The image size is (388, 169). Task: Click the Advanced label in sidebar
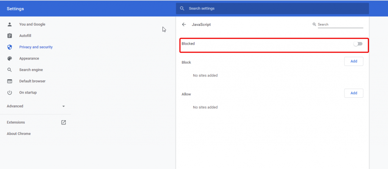pos(15,106)
